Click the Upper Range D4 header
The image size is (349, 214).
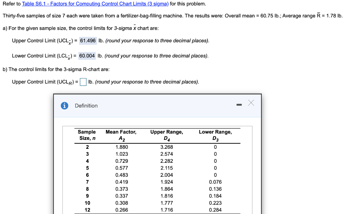[167, 135]
